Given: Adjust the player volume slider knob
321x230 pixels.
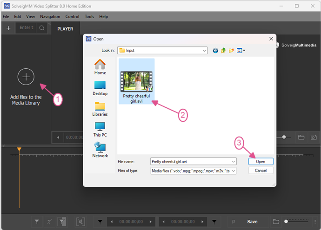Looking at the screenshot, I should pyautogui.click(x=284, y=137).
